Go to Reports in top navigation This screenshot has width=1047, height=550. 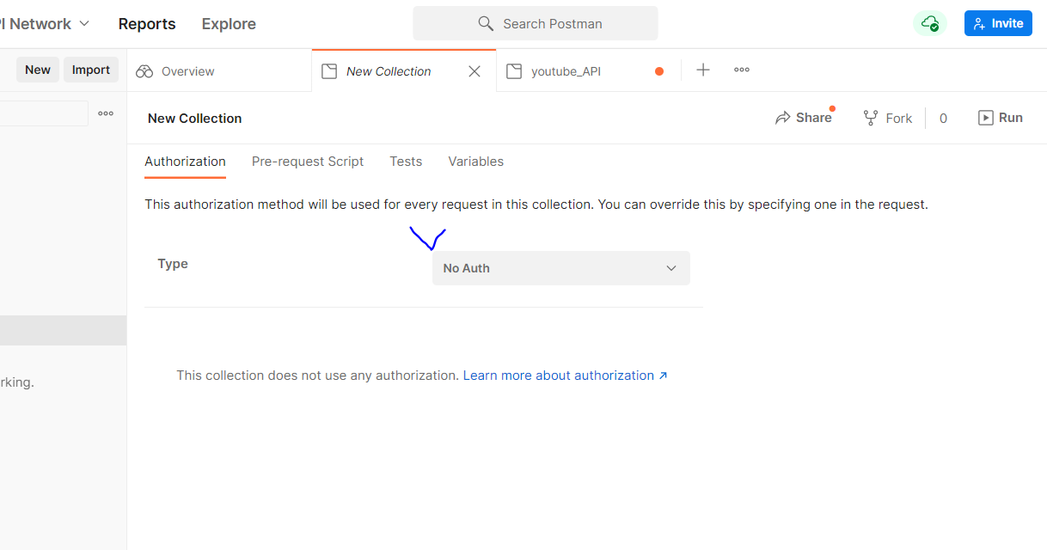click(x=147, y=24)
